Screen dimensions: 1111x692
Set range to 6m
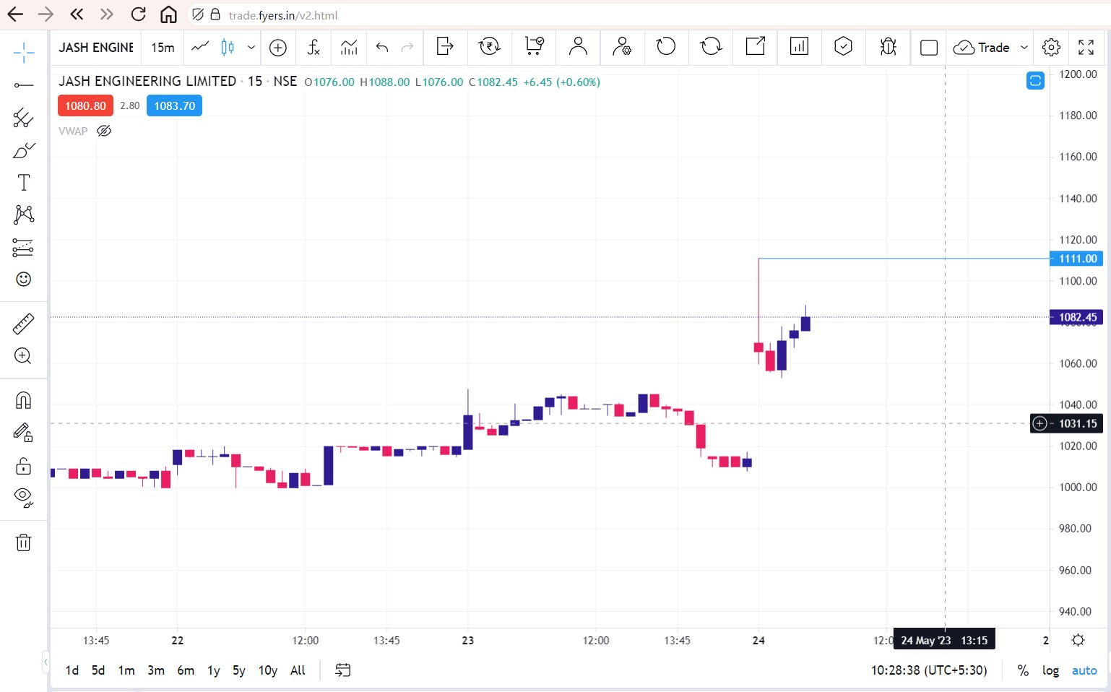coord(186,670)
